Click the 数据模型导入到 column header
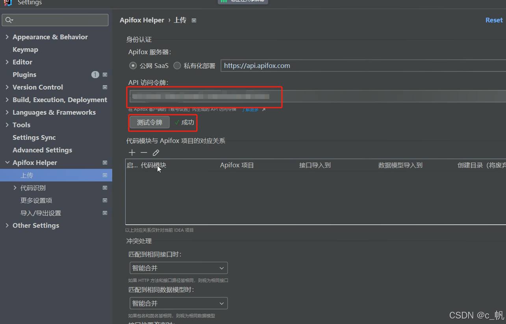The image size is (506, 324). 400,165
